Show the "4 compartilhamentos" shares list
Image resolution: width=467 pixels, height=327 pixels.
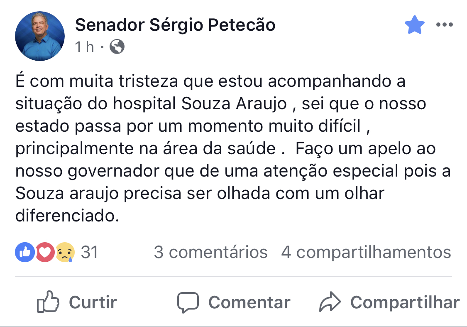(x=366, y=252)
